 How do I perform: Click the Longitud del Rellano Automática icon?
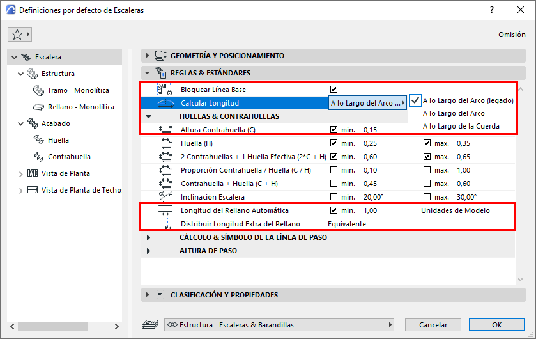tap(165, 210)
